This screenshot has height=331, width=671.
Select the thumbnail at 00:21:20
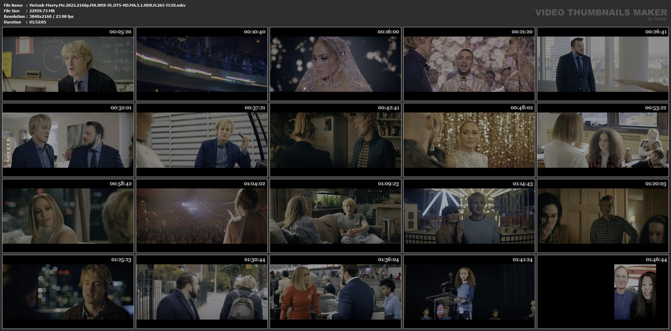[x=469, y=64]
